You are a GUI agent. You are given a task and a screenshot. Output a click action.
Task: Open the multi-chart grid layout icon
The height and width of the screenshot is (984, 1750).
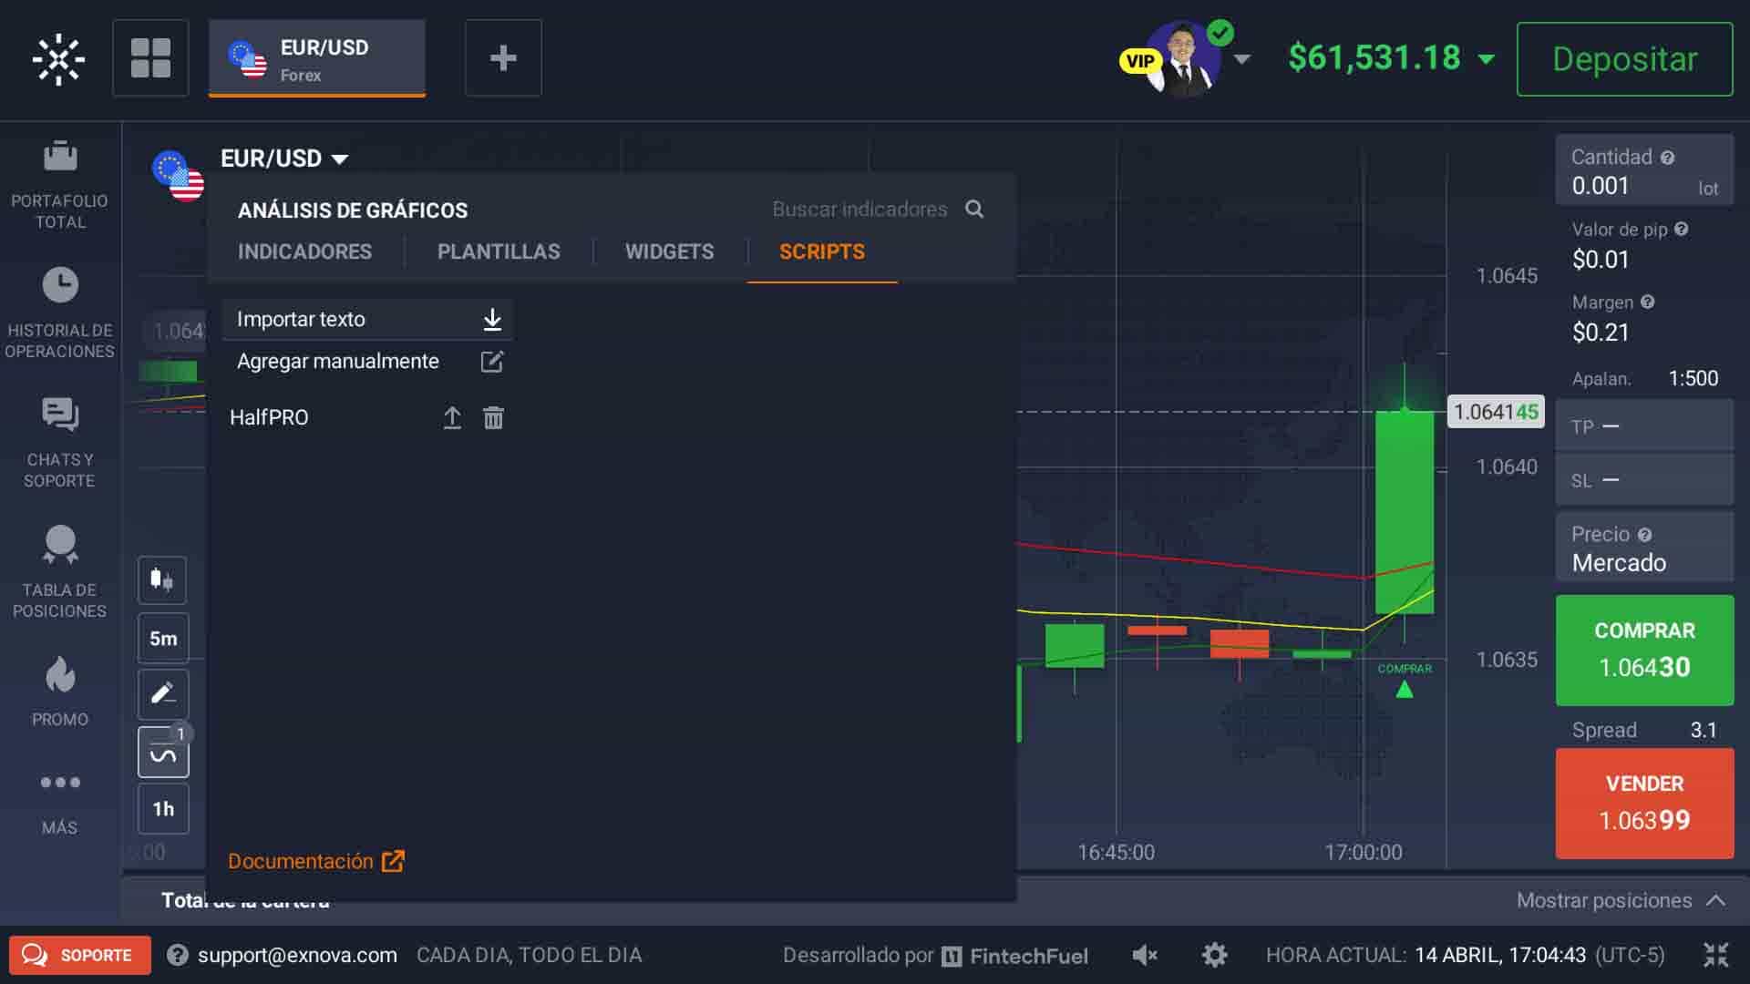click(x=150, y=58)
